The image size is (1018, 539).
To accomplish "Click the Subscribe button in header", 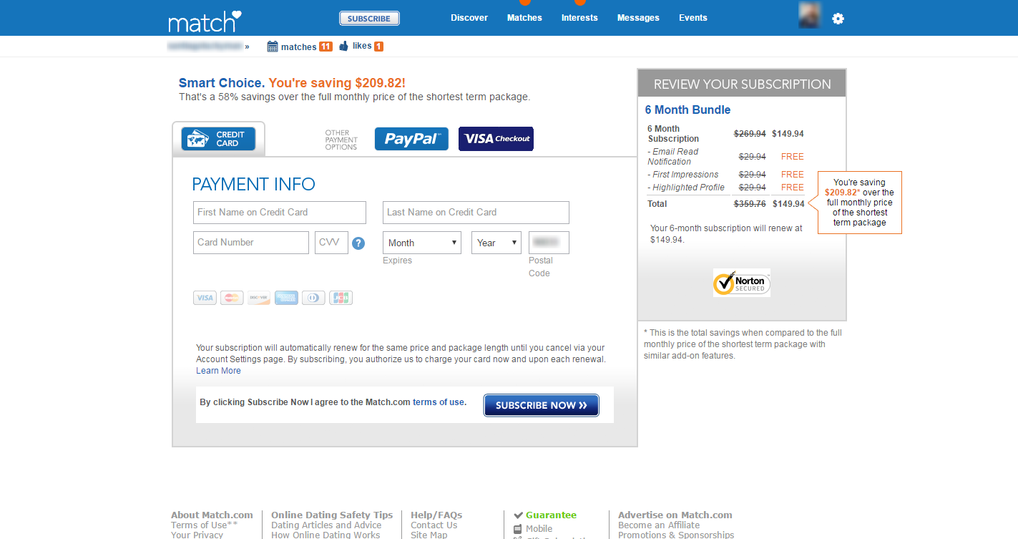I will (369, 19).
